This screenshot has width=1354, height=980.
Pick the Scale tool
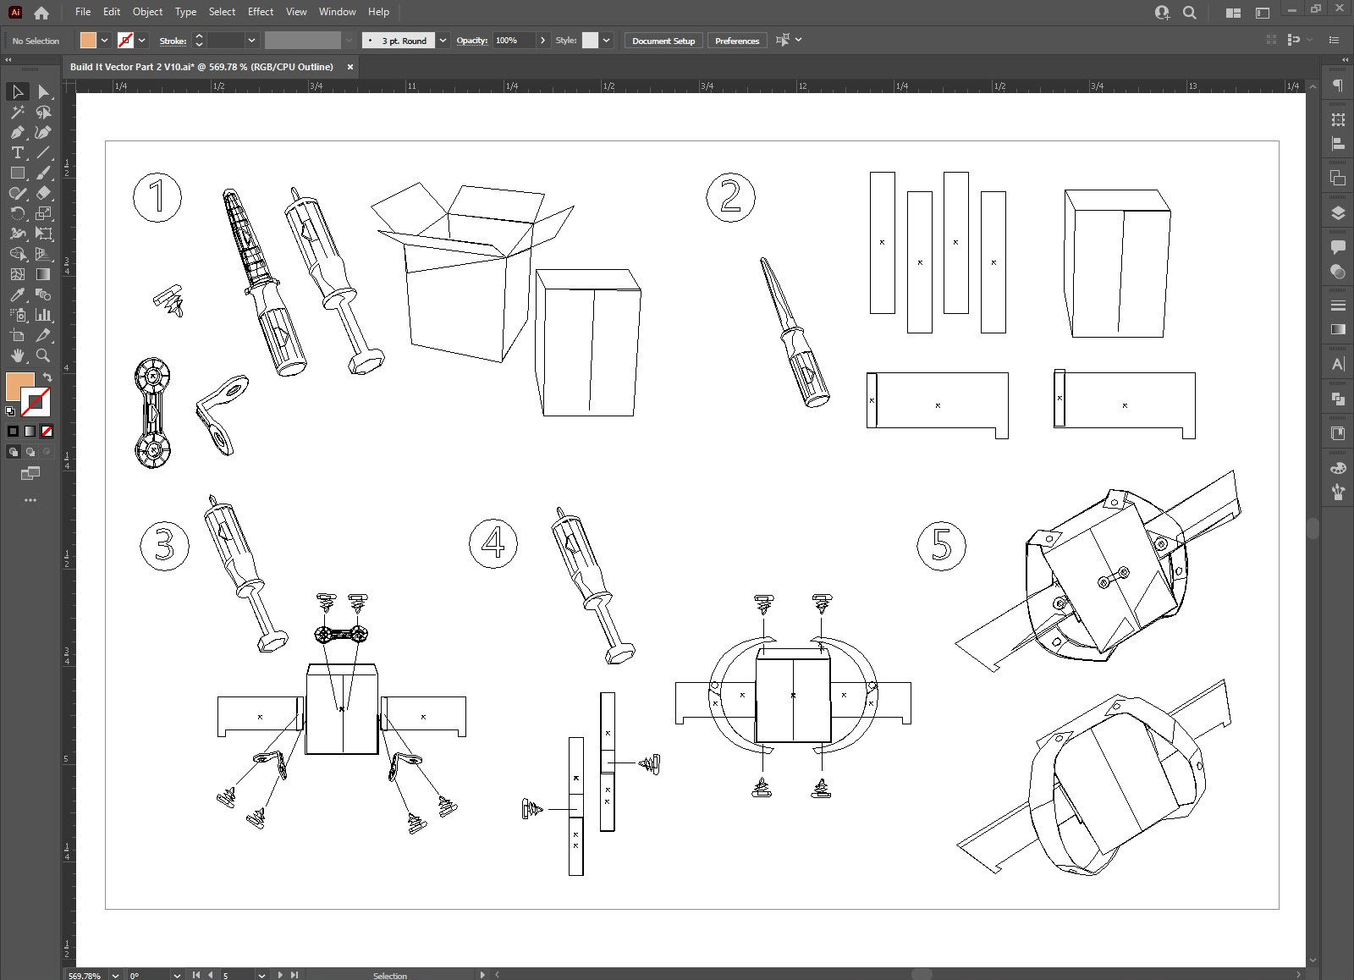pyautogui.click(x=43, y=213)
